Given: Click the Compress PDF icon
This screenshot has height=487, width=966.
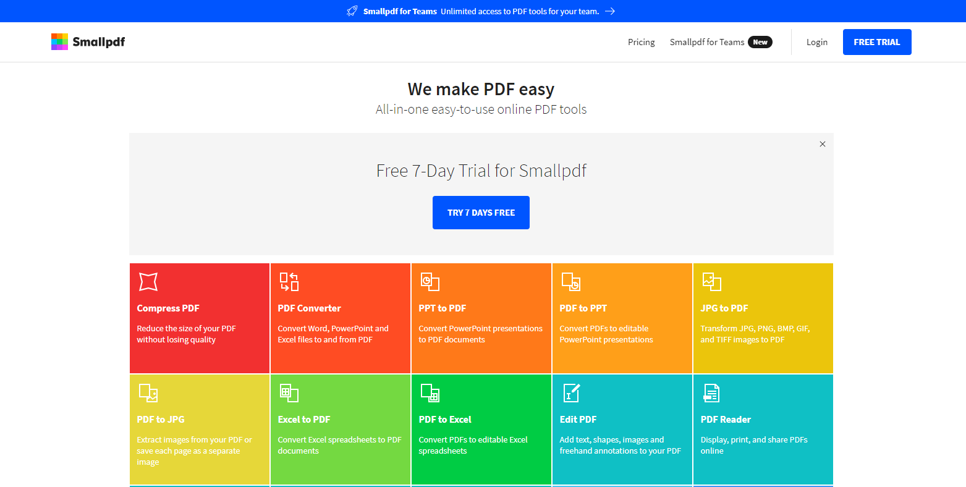Looking at the screenshot, I should [148, 281].
